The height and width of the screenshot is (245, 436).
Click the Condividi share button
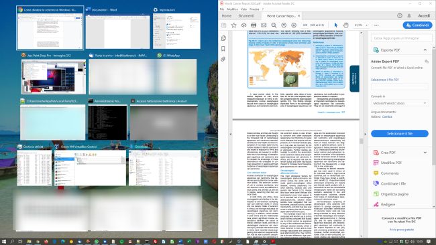(418, 25)
